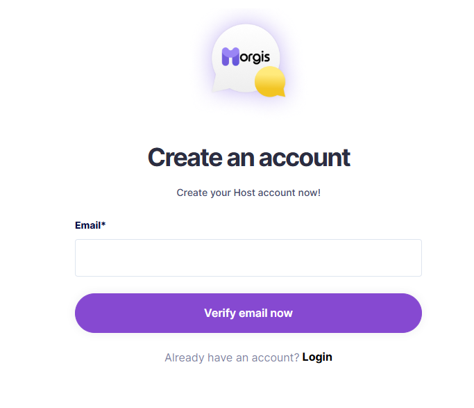Click the Email* field label

click(90, 225)
